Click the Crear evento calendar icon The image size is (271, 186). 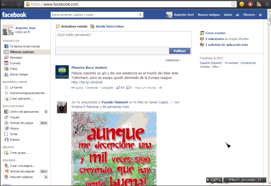[202, 33]
